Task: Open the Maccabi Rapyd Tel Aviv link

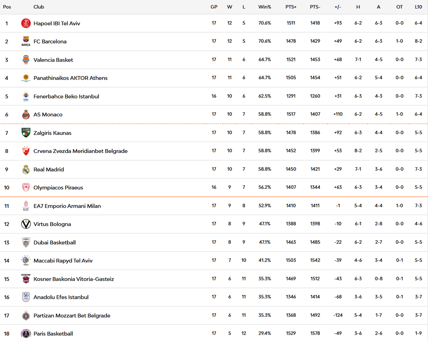Action: tap(63, 261)
